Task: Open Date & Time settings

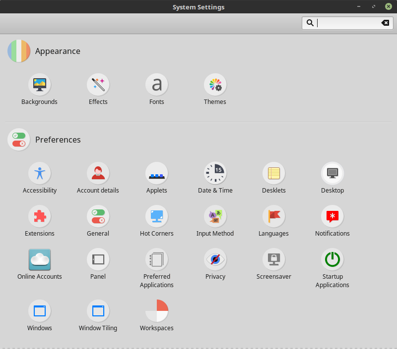Action: pyautogui.click(x=215, y=174)
